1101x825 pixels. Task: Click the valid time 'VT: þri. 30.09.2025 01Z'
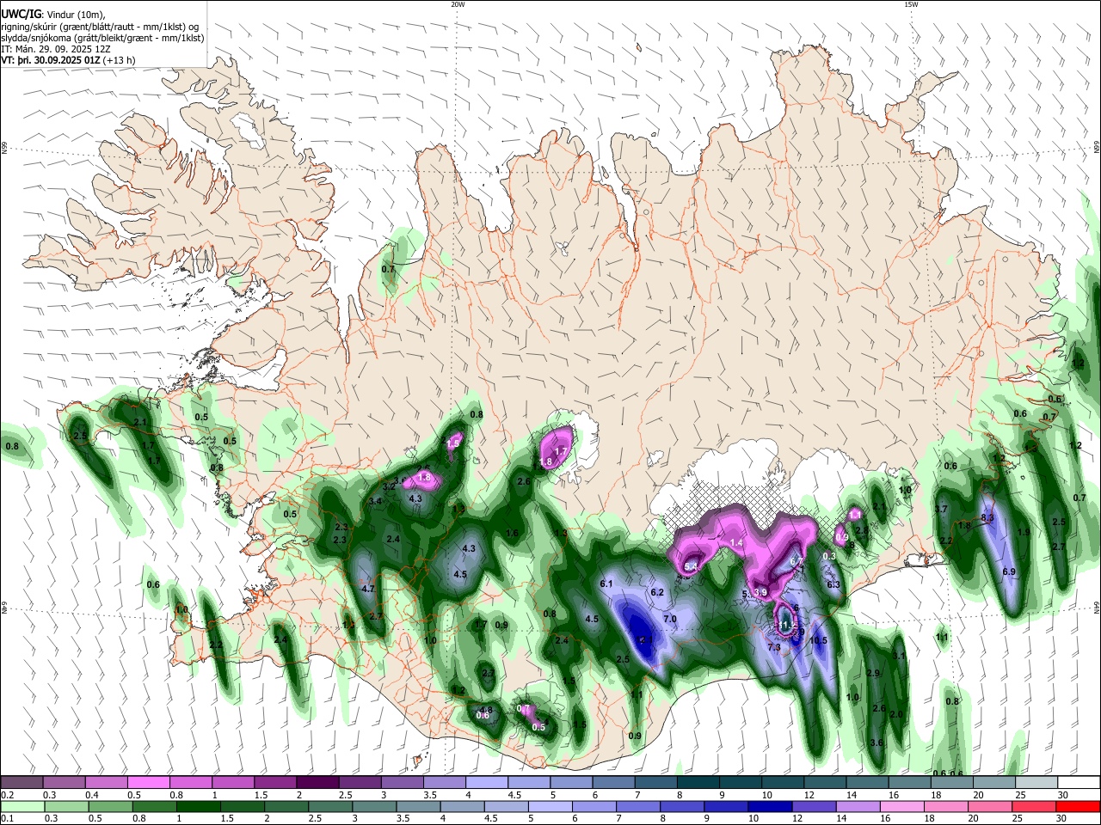point(51,60)
